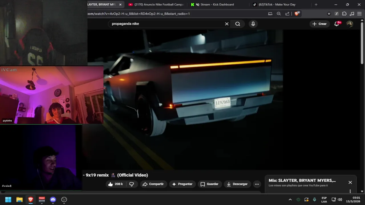Open the extensions puzzle-piece menu
Image resolution: width=365 pixels, height=205 pixels.
point(344,14)
